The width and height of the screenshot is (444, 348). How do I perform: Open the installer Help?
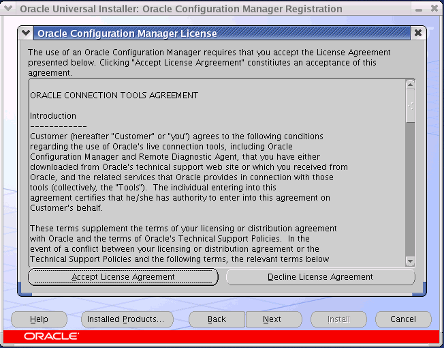point(39,319)
